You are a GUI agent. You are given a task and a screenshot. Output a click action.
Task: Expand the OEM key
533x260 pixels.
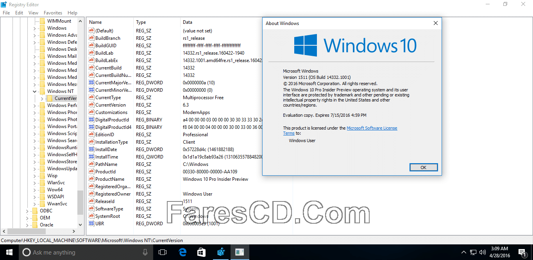pos(27,218)
